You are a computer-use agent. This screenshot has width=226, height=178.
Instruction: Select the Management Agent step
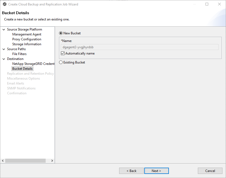27,34
